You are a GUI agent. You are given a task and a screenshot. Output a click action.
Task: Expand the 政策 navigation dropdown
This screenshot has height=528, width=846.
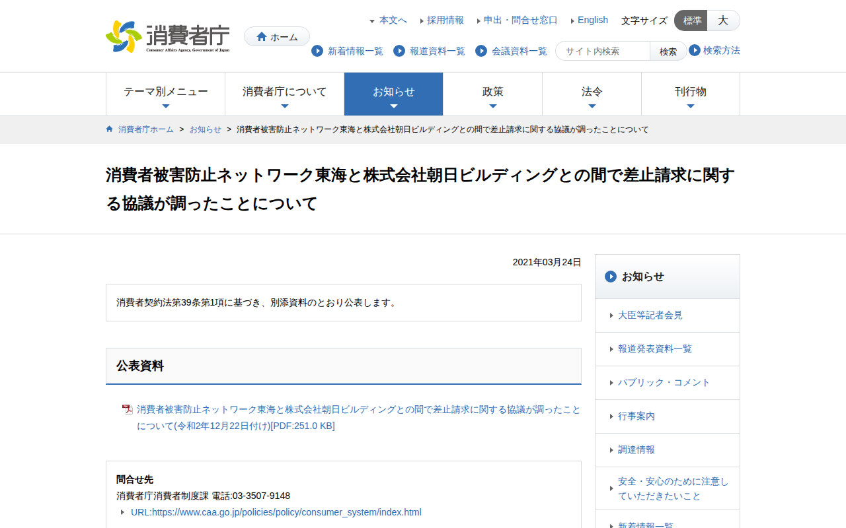coord(492,94)
